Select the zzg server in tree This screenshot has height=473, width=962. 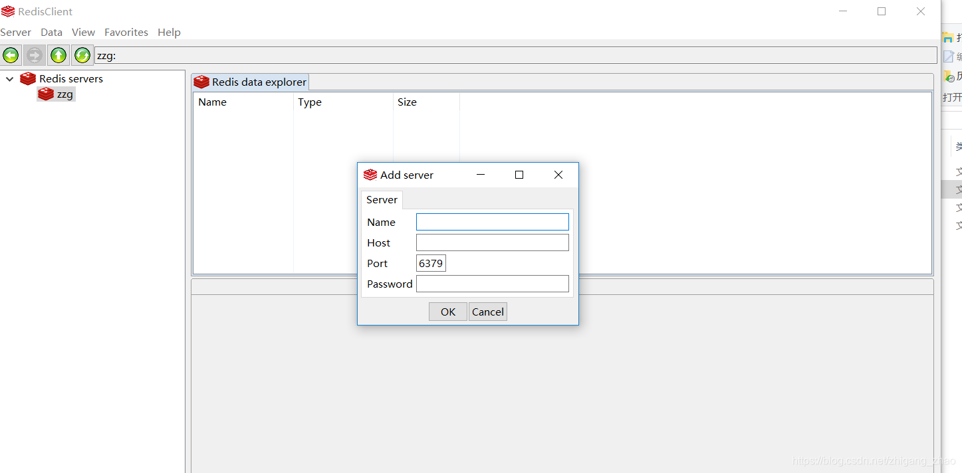pos(57,94)
